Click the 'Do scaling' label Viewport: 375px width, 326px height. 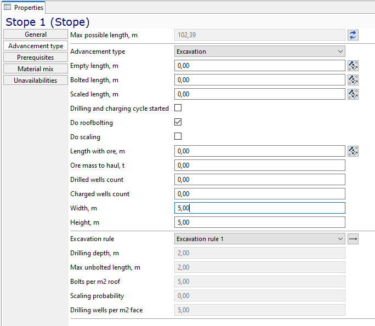(85, 137)
